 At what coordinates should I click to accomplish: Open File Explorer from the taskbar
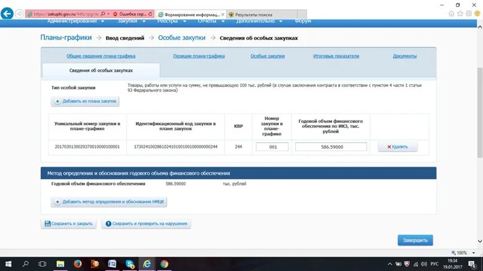[60, 264]
